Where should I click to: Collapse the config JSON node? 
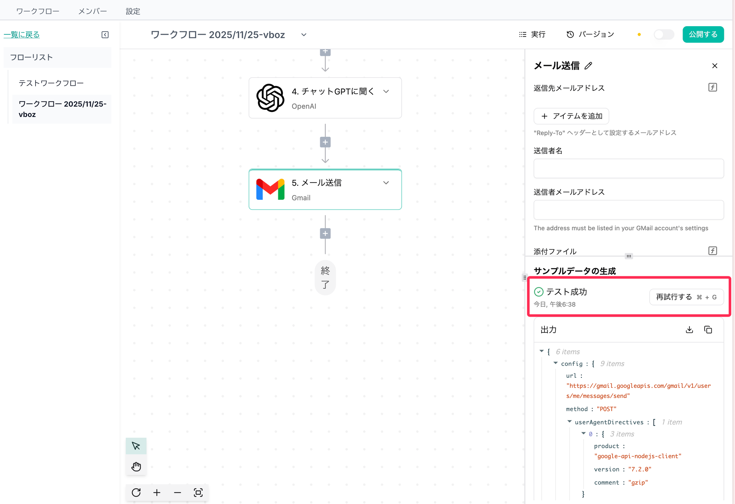556,363
